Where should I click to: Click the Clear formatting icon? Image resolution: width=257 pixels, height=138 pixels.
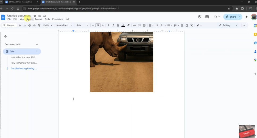pyautogui.click(x=192, y=26)
